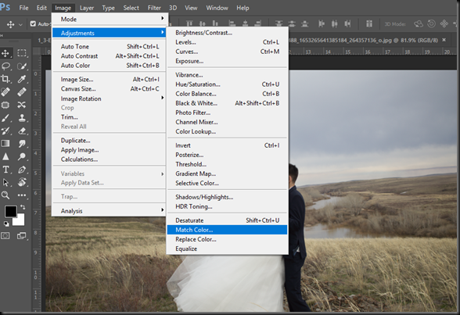Open the Help menu
Image resolution: width=460 pixels, height=315 pixels.
(x=243, y=8)
